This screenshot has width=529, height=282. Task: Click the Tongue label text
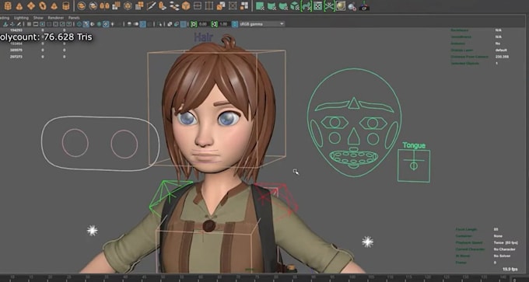tap(414, 145)
